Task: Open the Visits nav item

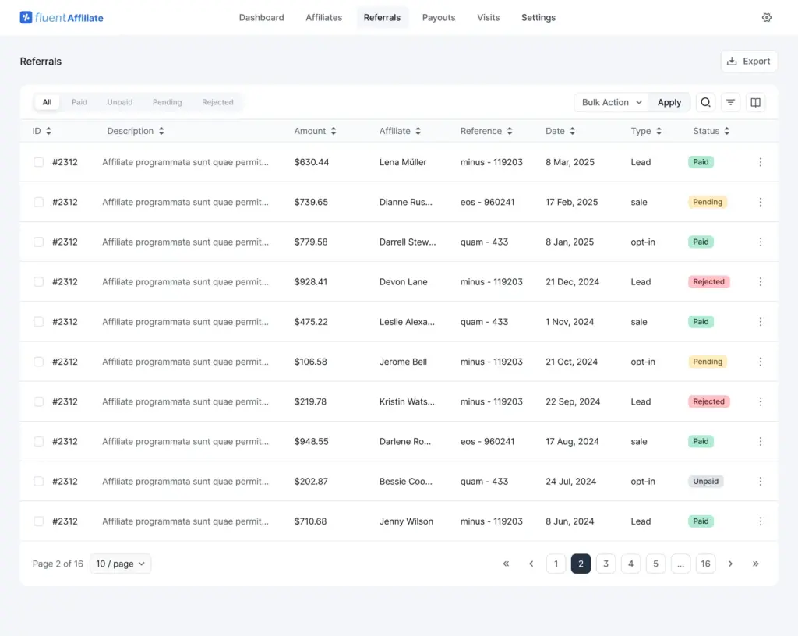Action: 488,18
